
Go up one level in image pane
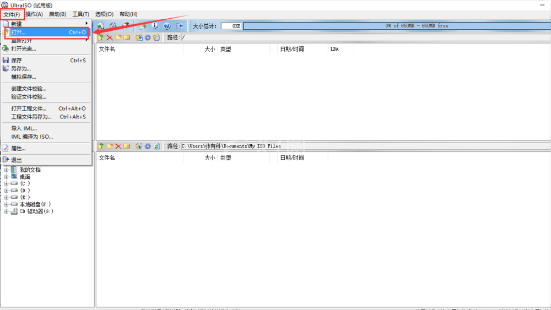pyautogui.click(x=101, y=37)
